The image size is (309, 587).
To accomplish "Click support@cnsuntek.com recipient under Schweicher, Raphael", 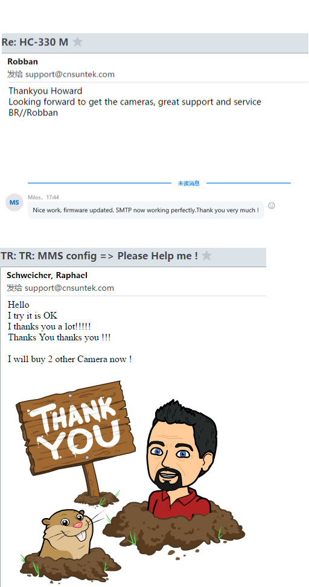I will tap(69, 288).
